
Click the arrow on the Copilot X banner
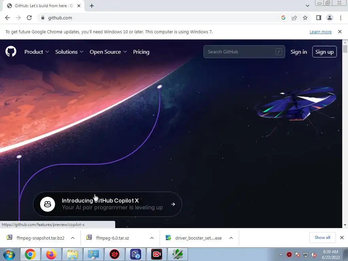click(x=173, y=204)
